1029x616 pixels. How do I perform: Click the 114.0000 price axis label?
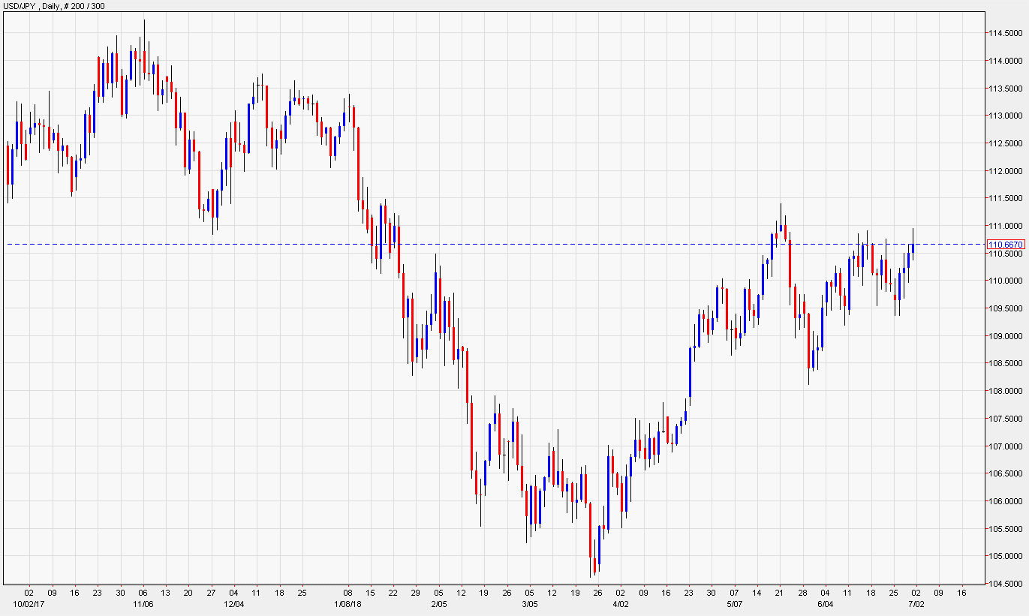1006,61
